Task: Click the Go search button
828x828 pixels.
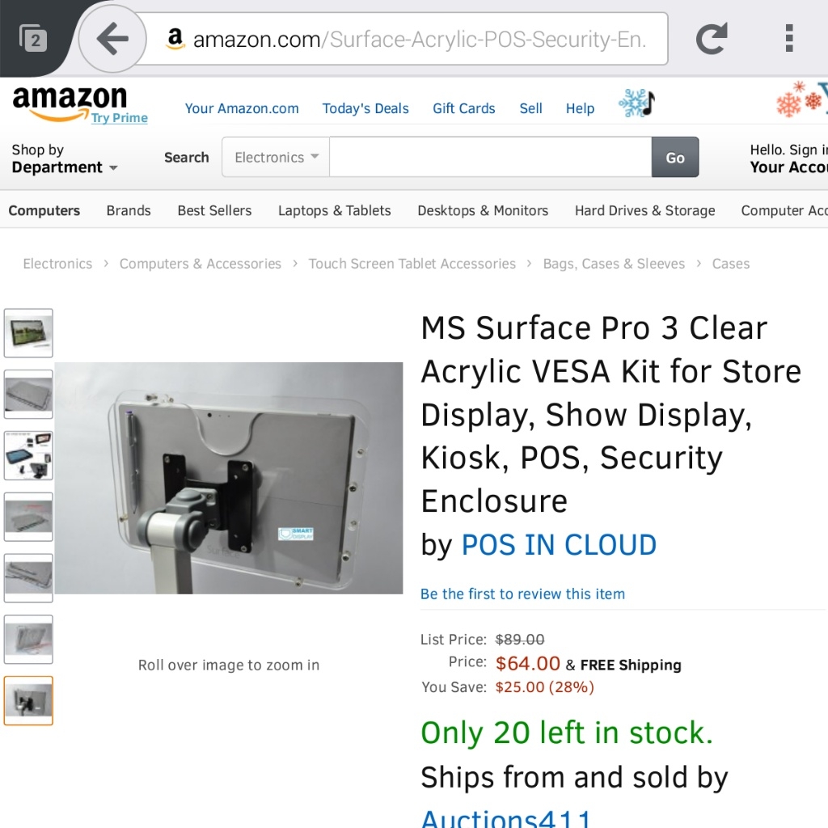Action: pyautogui.click(x=675, y=158)
